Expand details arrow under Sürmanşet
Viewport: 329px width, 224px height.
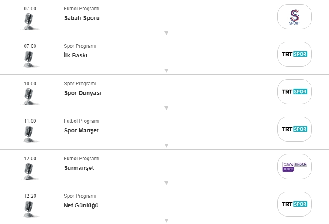[x=166, y=183]
